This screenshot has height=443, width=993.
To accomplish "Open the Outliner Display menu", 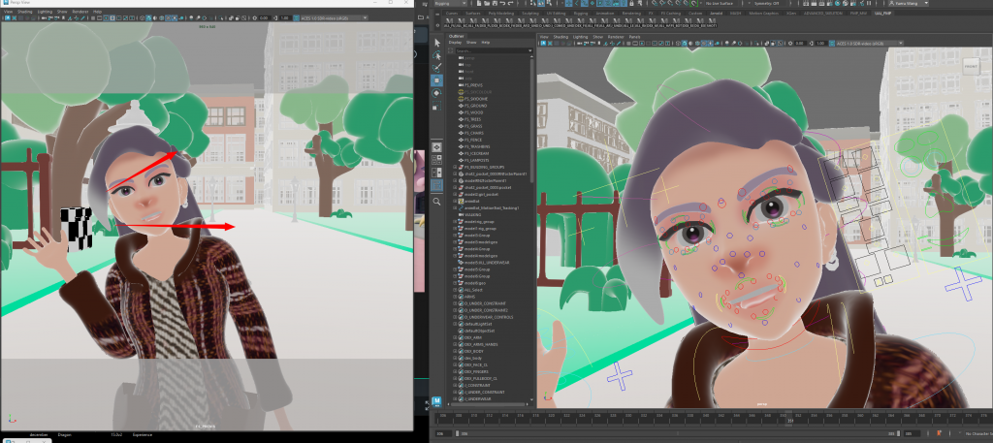I will tap(455, 43).
